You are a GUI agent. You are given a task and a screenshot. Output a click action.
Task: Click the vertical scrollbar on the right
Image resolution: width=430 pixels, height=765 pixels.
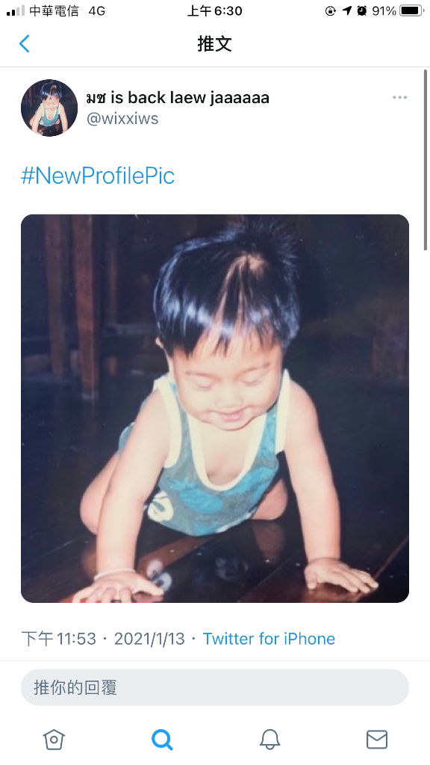[426, 160]
